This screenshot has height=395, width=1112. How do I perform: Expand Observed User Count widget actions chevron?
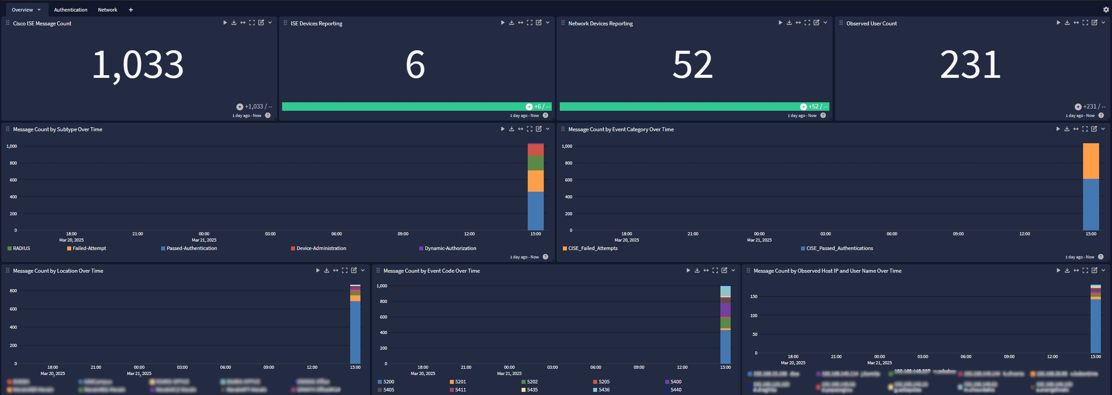1103,23
